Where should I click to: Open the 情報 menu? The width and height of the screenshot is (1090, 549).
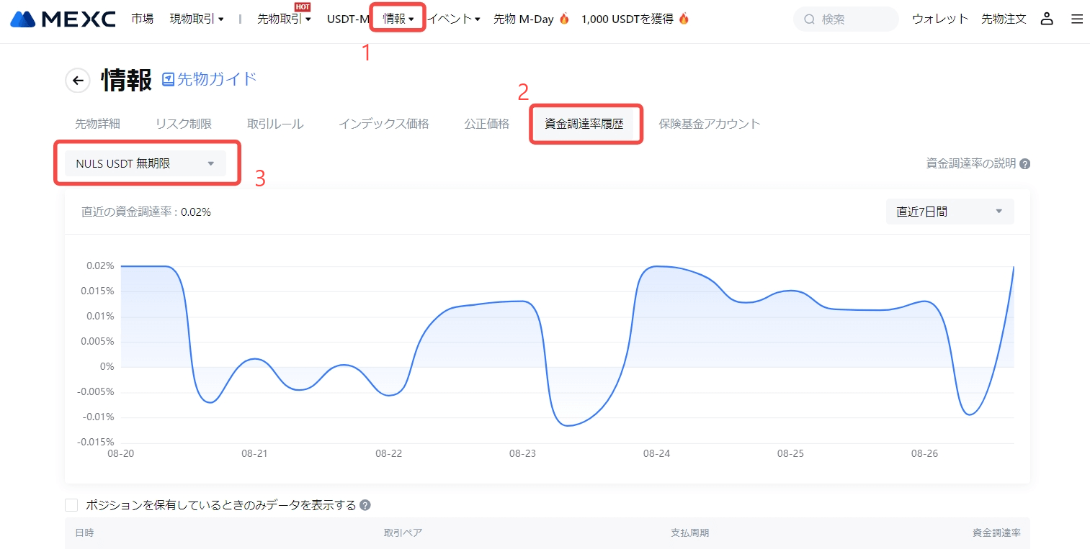[398, 19]
